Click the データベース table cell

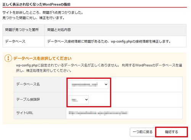[x=24, y=41]
